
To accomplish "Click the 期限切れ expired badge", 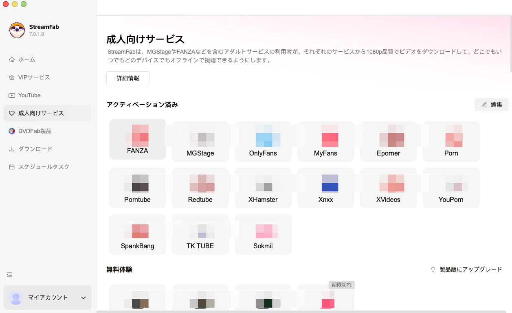I will 342,285.
